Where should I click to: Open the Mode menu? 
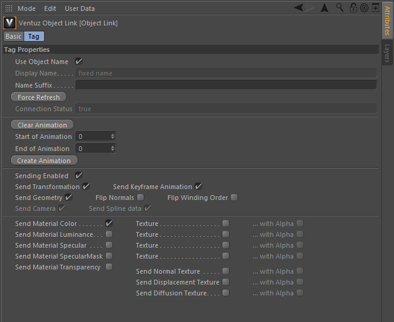tap(27, 8)
